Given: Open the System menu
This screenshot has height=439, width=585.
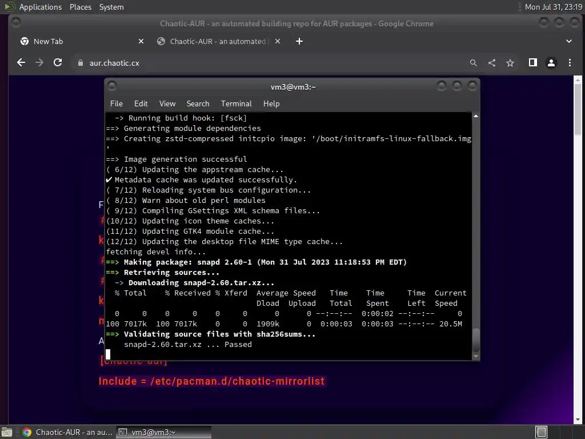Looking at the screenshot, I should click(111, 7).
